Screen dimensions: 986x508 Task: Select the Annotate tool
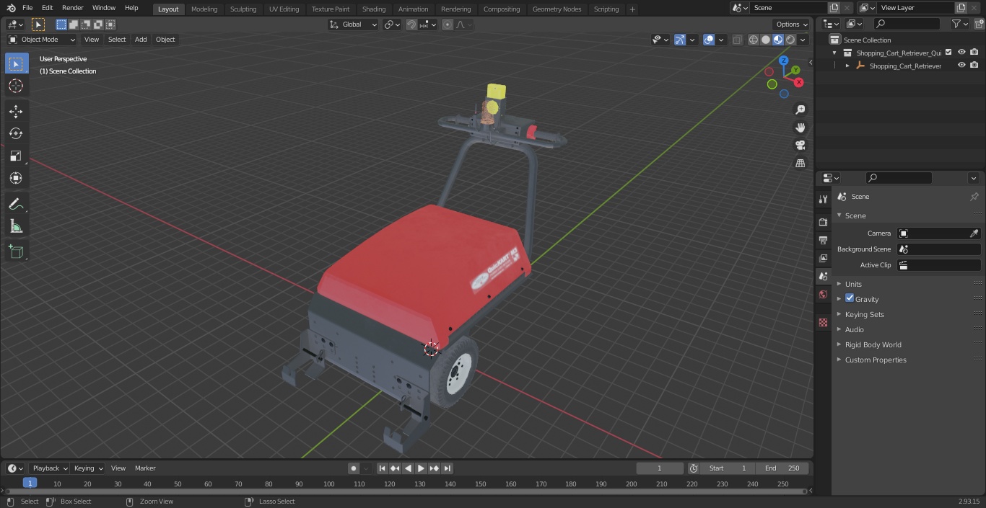pos(16,204)
